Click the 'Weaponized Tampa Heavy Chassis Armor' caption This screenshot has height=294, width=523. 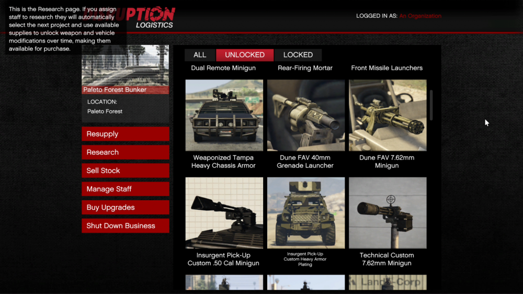[x=223, y=162]
